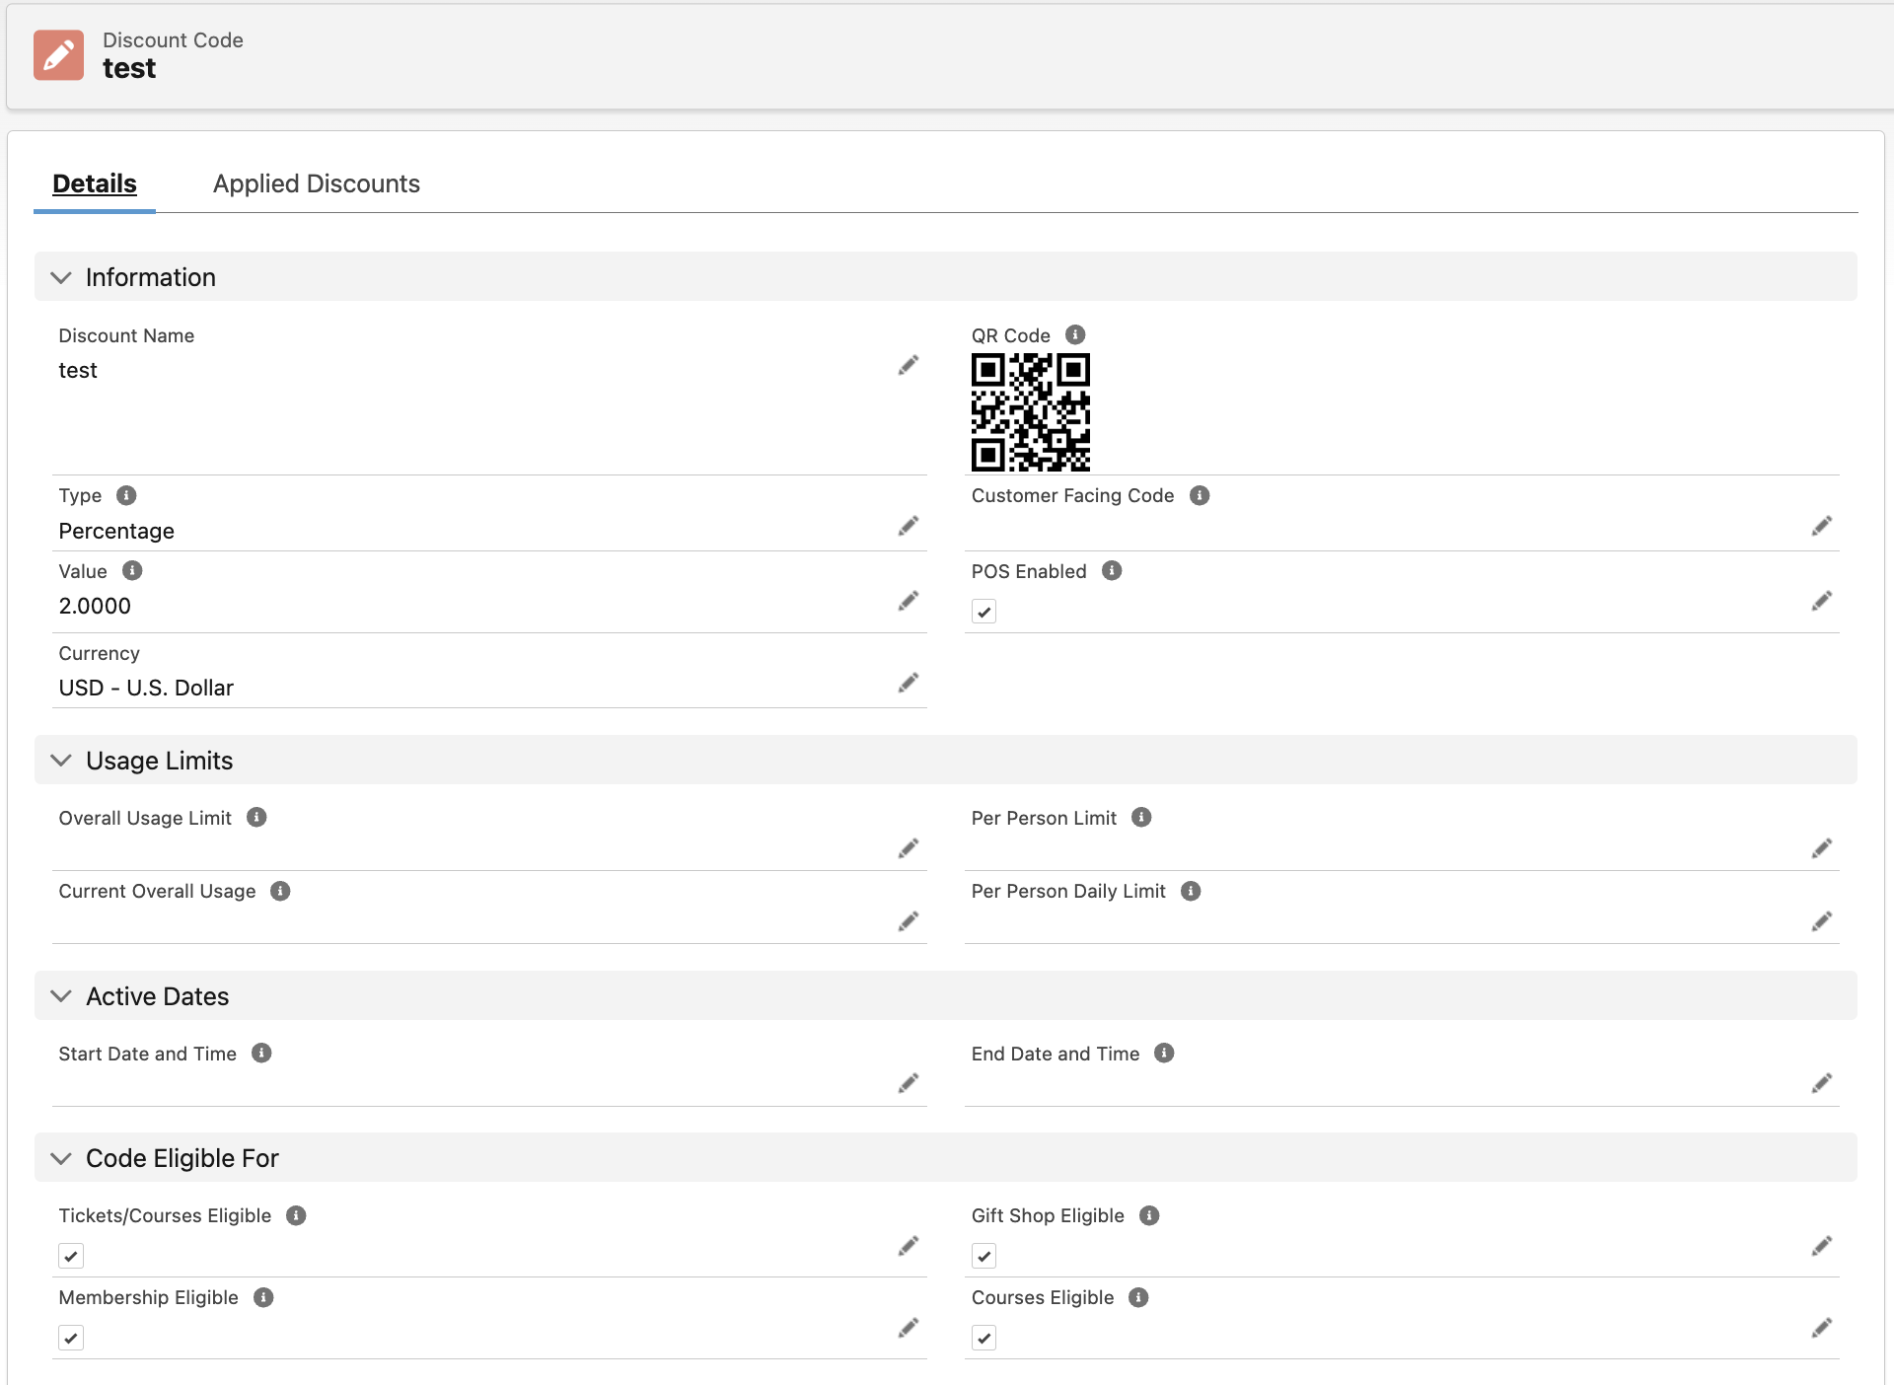Select the Details tab
This screenshot has height=1385, width=1894.
tap(95, 183)
